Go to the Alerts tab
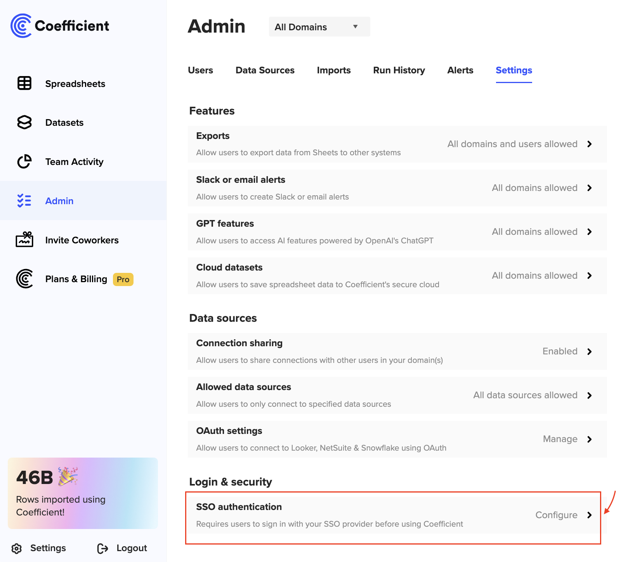 460,70
